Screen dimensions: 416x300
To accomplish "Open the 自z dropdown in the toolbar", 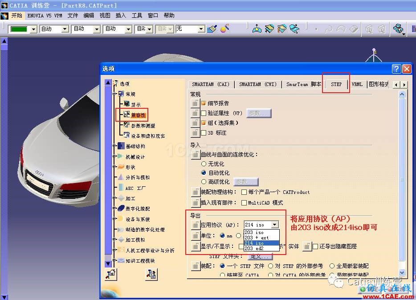I will [x=150, y=29].
